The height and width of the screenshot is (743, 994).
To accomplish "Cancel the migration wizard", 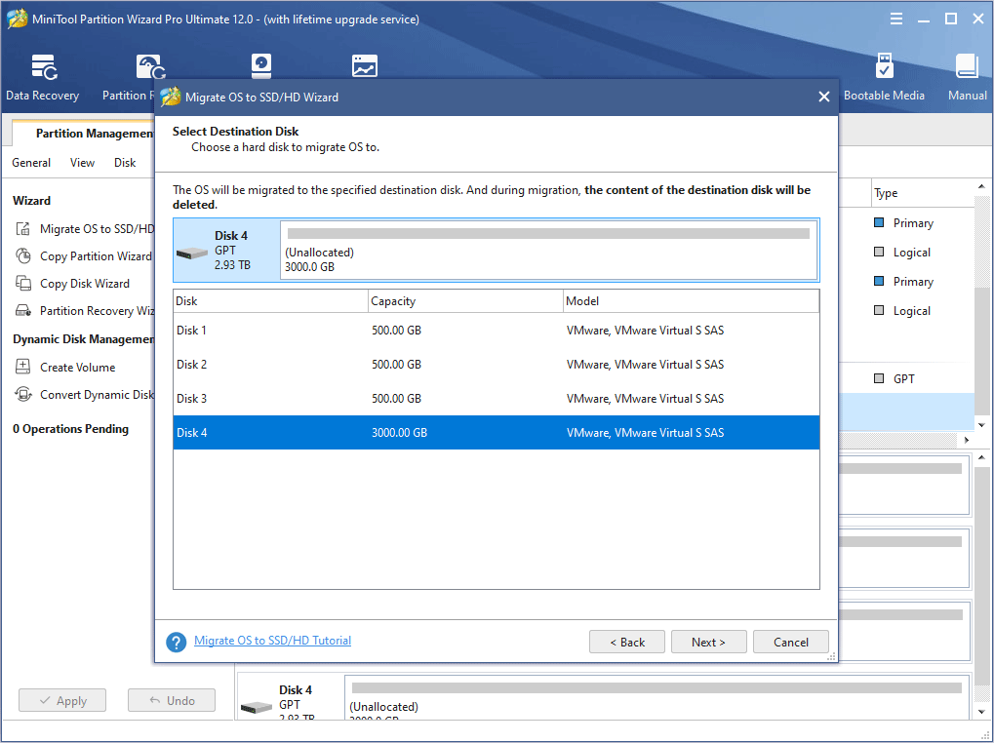I will 790,642.
